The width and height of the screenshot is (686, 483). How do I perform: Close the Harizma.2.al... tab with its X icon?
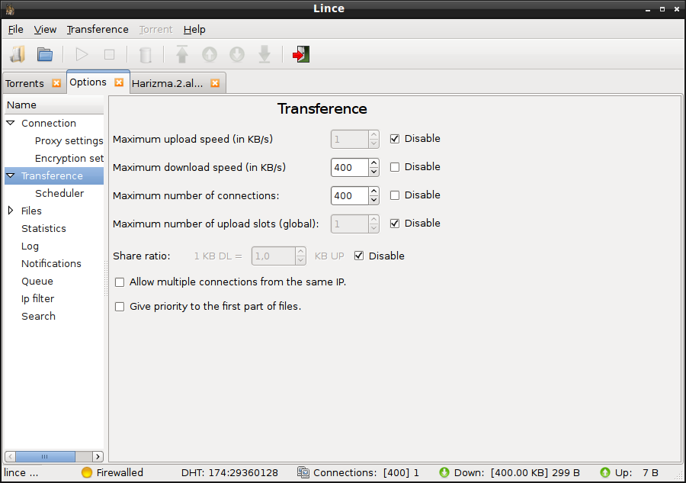[x=215, y=82]
